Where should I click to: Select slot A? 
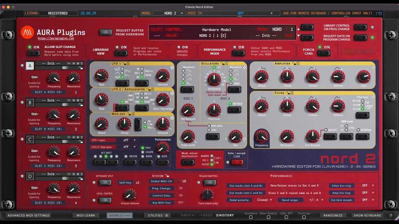click(x=30, y=66)
